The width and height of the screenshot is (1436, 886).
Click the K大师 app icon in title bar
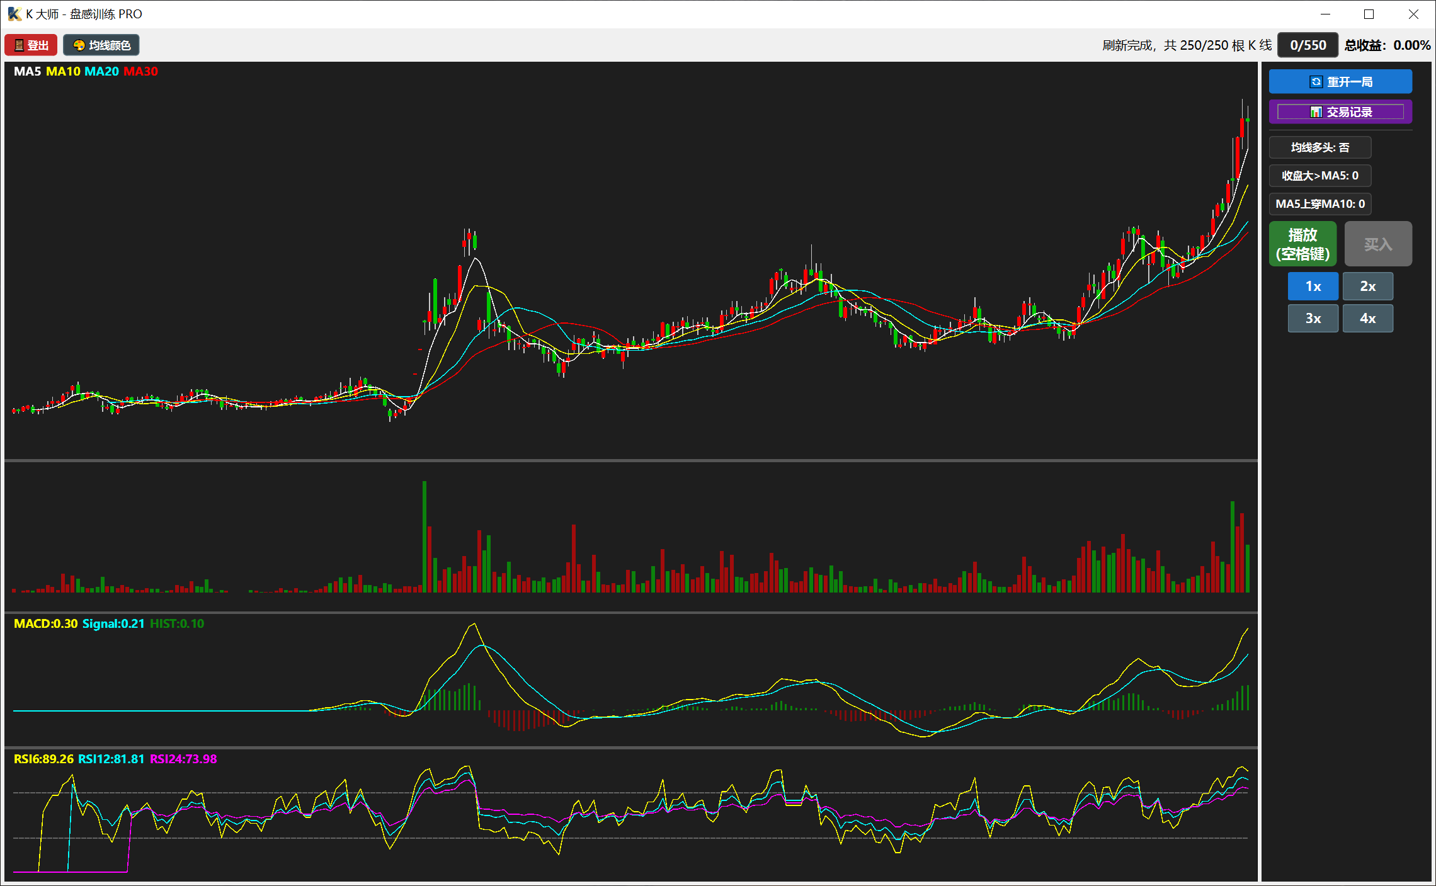tap(14, 14)
